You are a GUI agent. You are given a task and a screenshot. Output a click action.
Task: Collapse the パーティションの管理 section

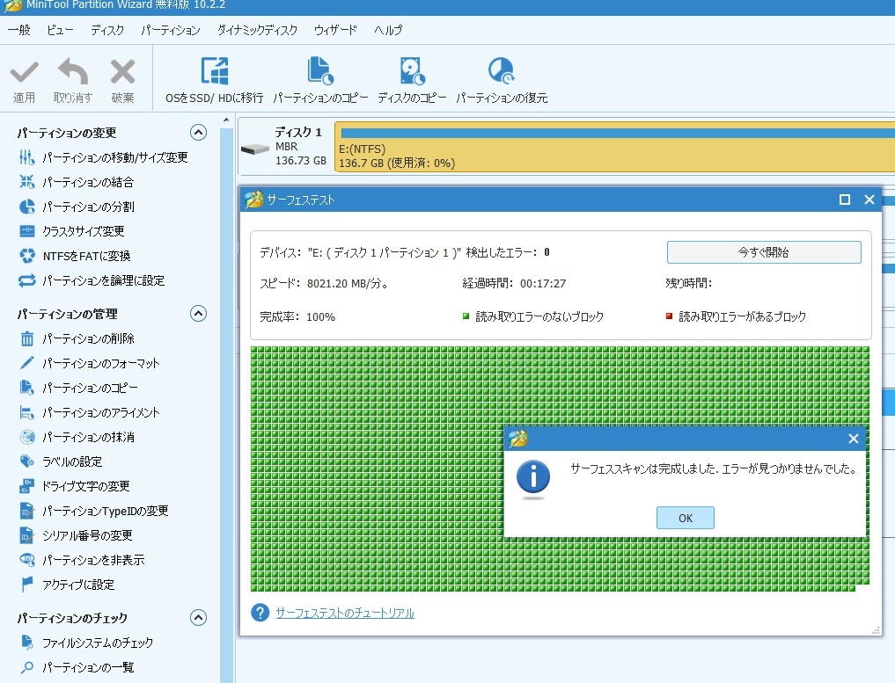pyautogui.click(x=199, y=314)
